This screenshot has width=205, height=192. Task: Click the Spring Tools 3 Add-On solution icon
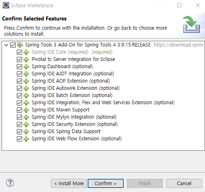tap(20, 45)
